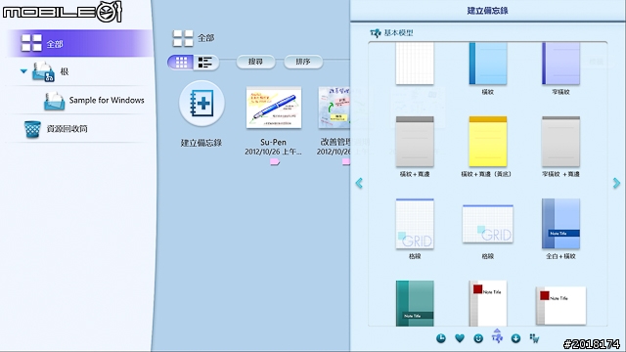Choose the landscape 格線 GRID template
The width and height of the screenshot is (626, 352).
coord(488,224)
